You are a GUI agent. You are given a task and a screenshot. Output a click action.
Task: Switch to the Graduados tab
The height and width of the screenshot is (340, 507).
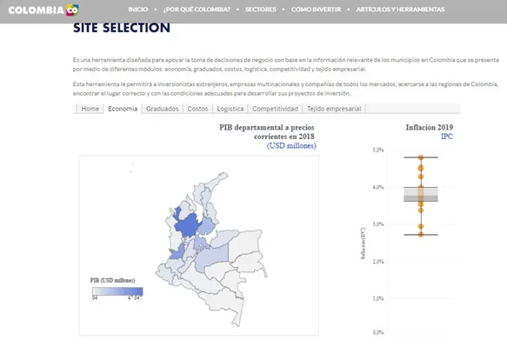click(163, 109)
